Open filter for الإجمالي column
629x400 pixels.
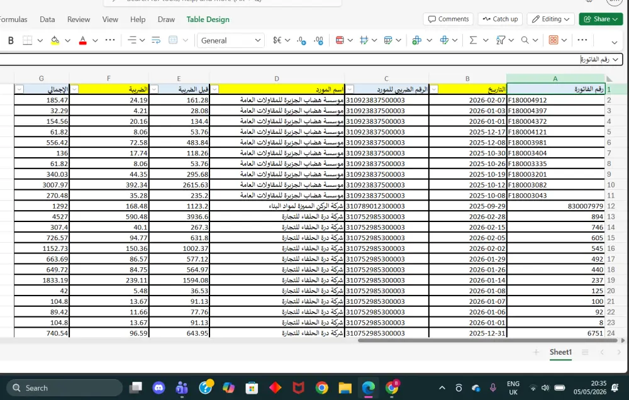[19, 89]
